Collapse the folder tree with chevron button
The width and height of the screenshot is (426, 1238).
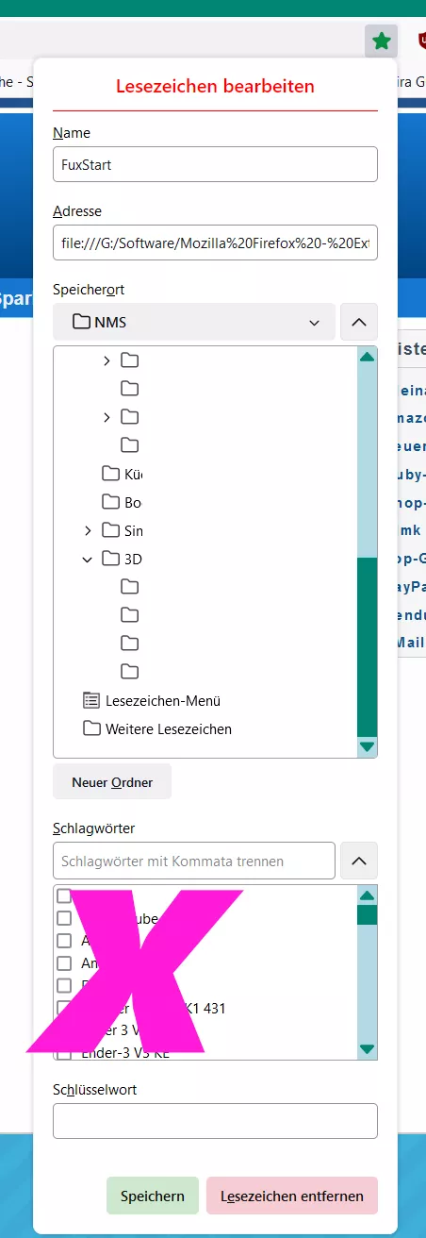358,322
